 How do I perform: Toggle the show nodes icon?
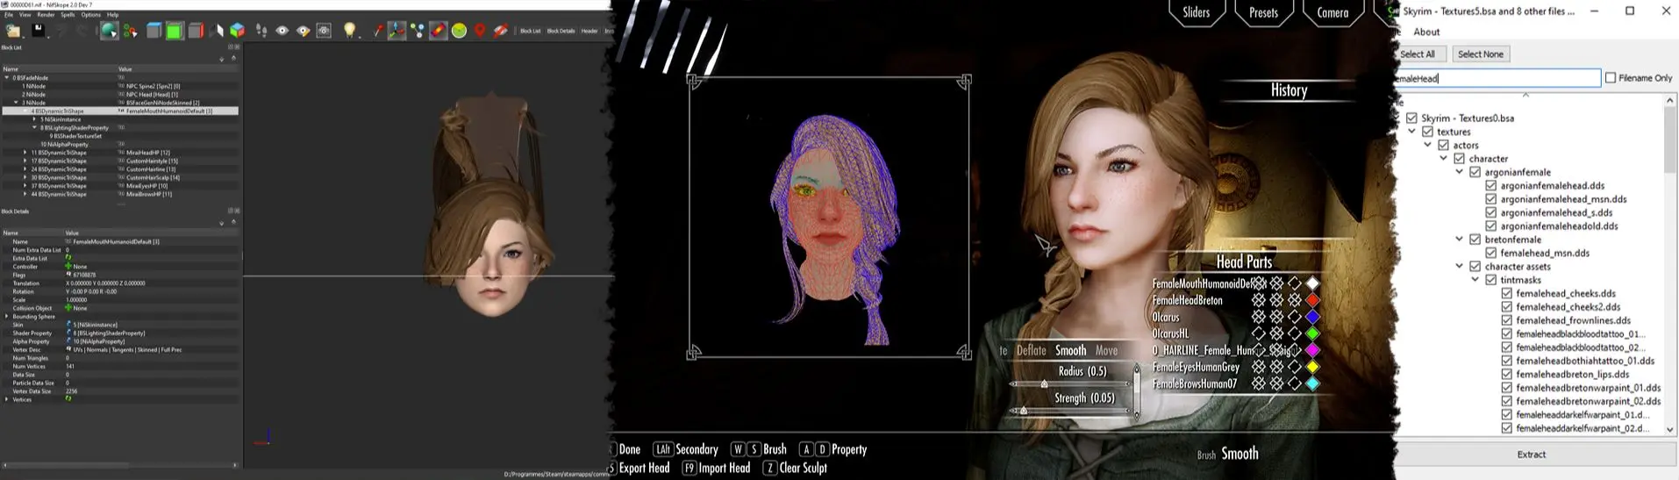pyautogui.click(x=418, y=31)
